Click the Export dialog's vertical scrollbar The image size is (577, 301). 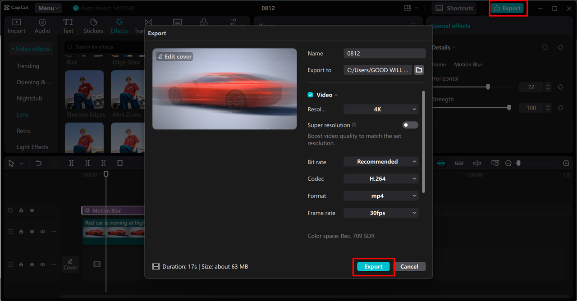coord(423,142)
